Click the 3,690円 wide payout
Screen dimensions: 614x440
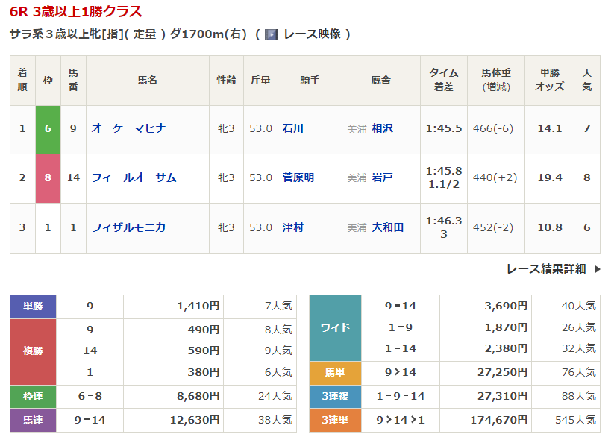[x=506, y=306]
